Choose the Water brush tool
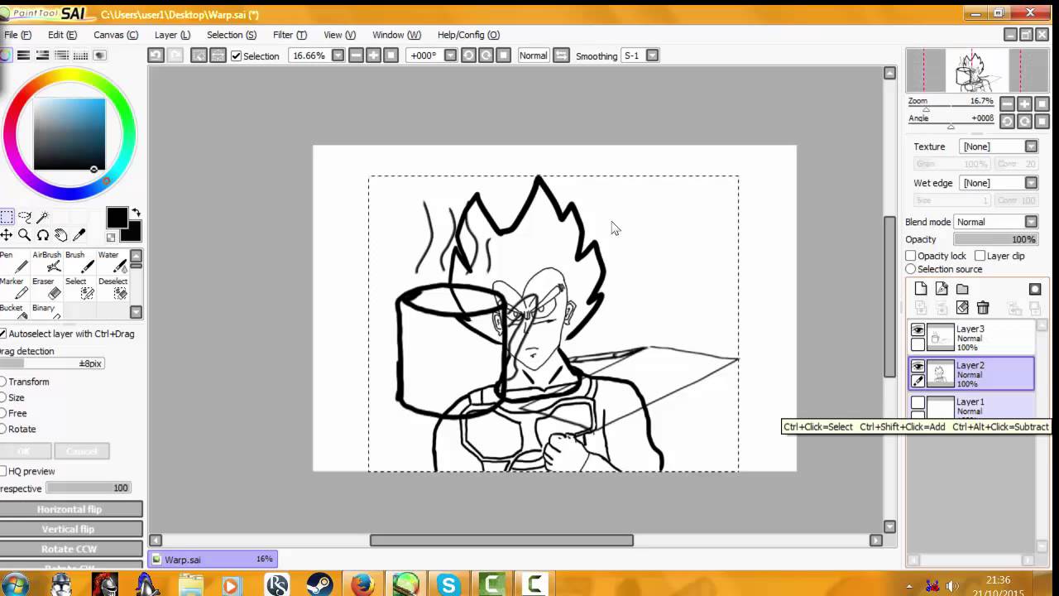This screenshot has height=596, width=1059. 113,262
